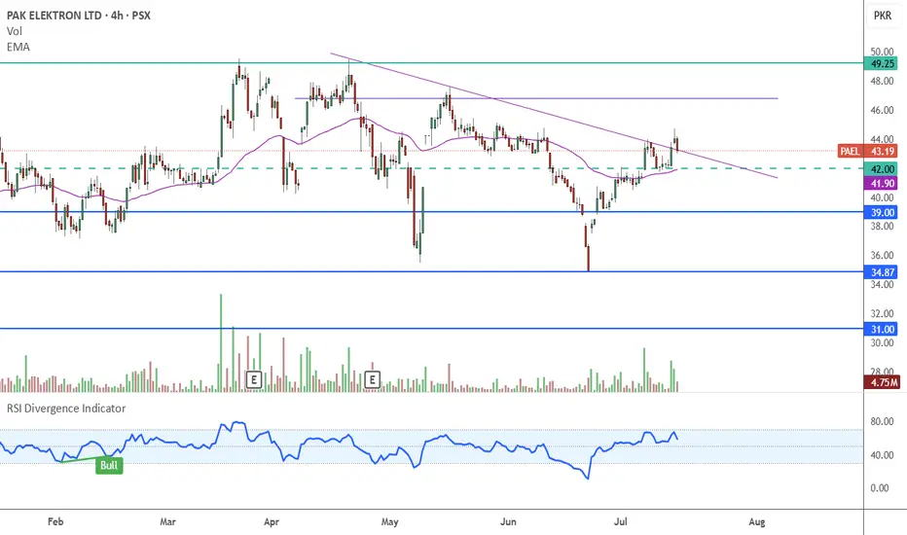
Task: Click the earnings E marker in early April
Action: click(254, 380)
